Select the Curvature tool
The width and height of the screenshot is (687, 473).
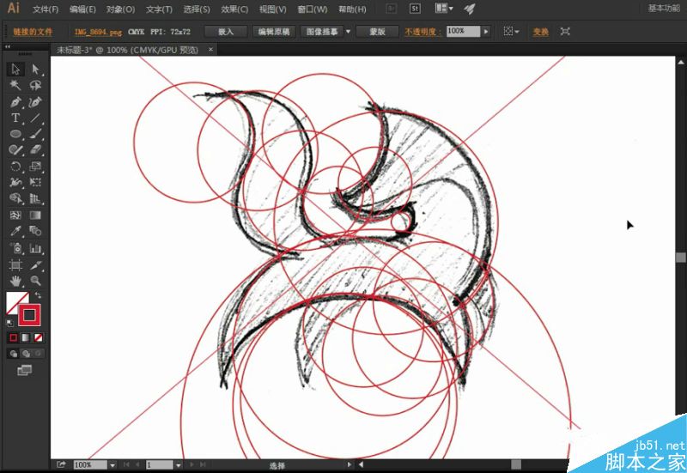tap(35, 102)
